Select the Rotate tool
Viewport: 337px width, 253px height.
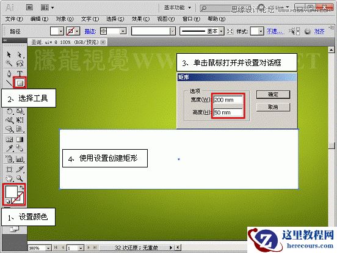coord(9,111)
